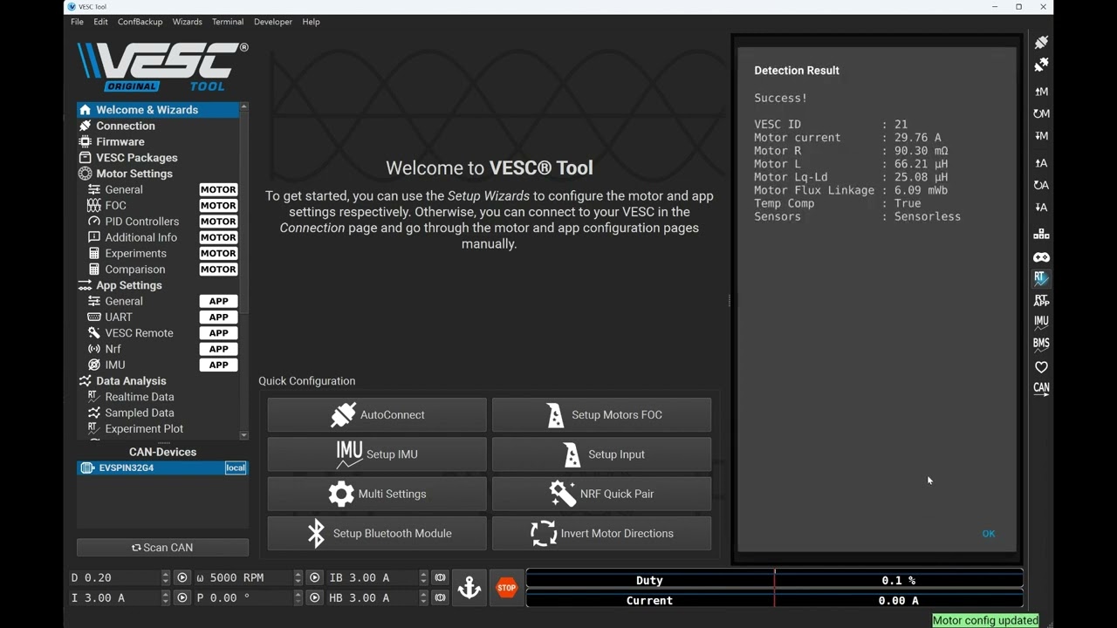Toggle RT realtime data streaming icon
This screenshot has height=628, width=1117.
click(1041, 278)
